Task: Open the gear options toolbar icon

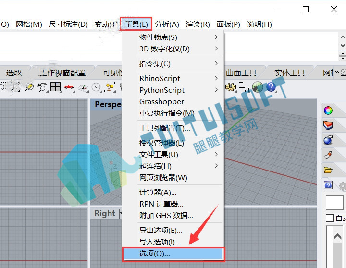Action: pos(230,87)
